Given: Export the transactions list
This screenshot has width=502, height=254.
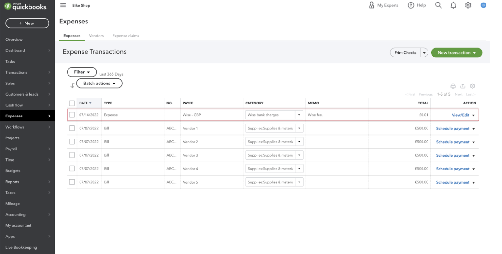Looking at the screenshot, I should pos(463,86).
